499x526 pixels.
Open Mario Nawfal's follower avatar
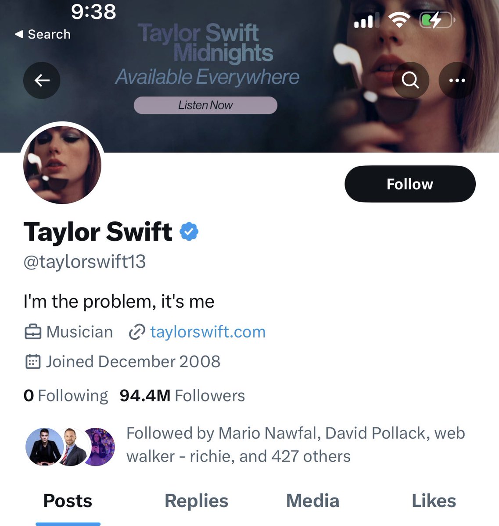tap(44, 446)
